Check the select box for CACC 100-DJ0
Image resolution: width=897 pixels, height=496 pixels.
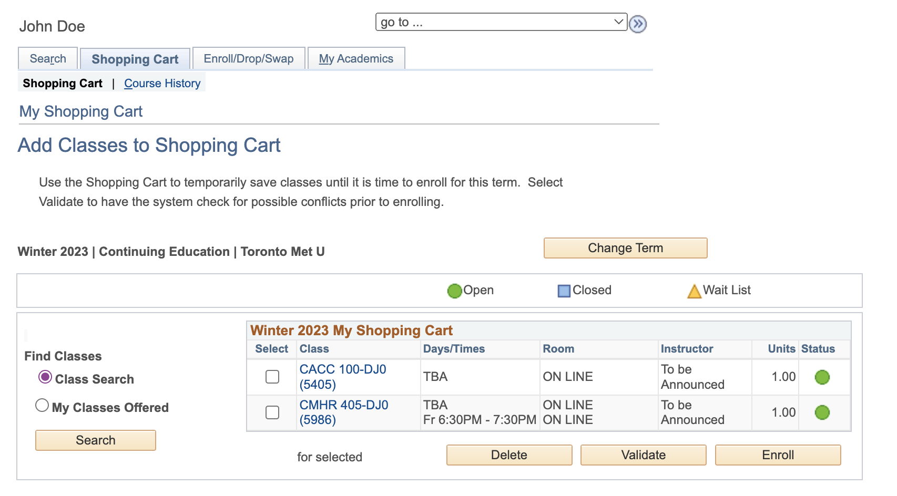coord(272,377)
